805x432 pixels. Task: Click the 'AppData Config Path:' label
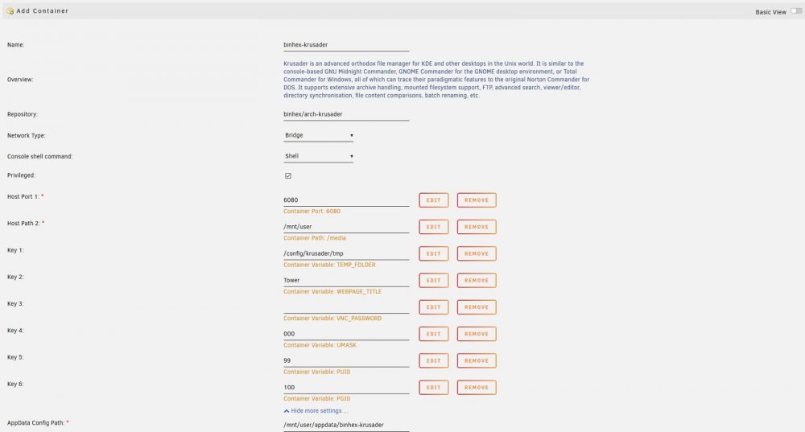point(36,423)
